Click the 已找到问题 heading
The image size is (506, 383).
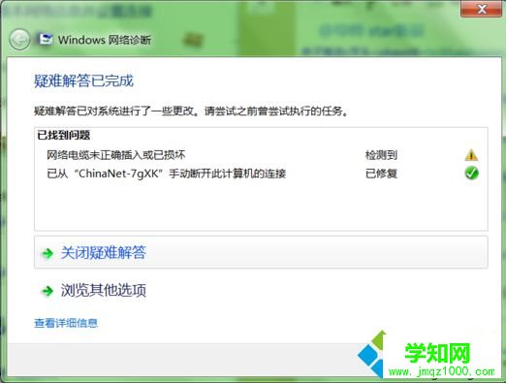[63, 135]
